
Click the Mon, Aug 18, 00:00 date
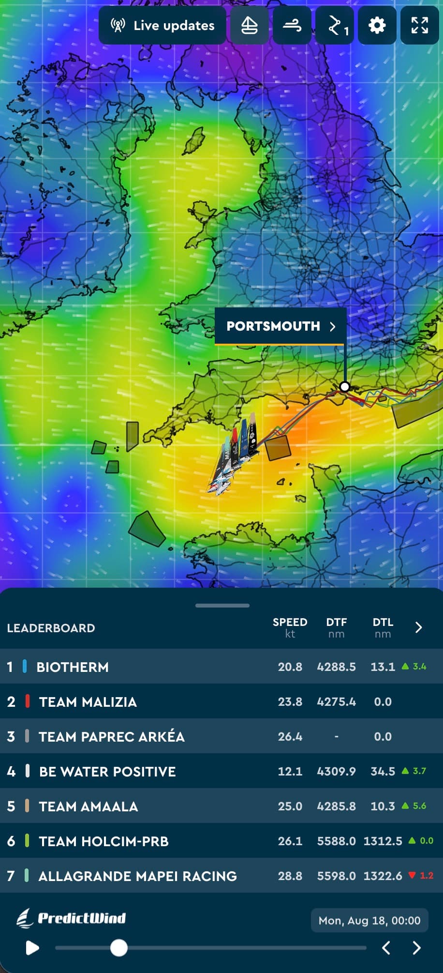pos(369,920)
